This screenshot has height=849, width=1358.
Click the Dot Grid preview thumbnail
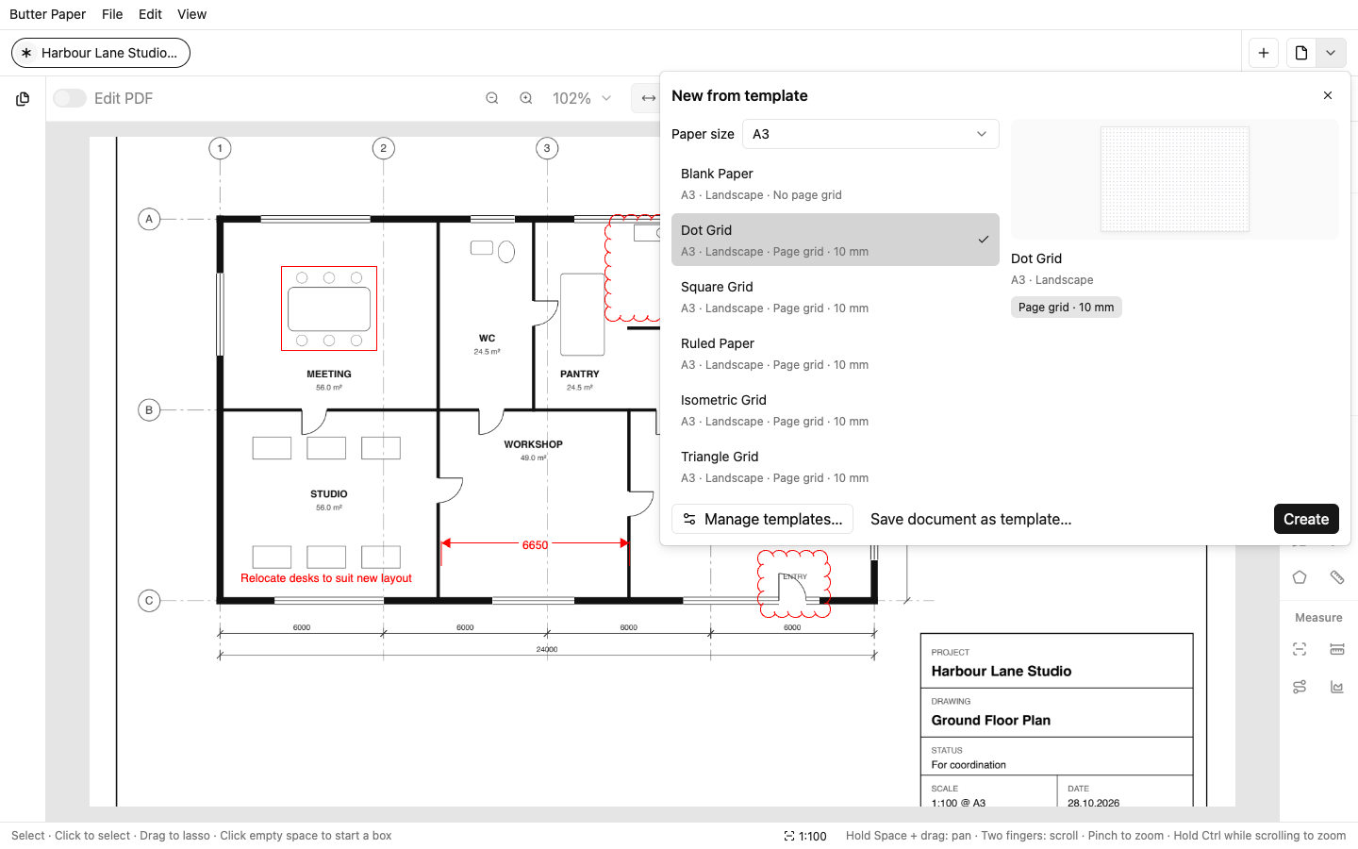[1175, 179]
